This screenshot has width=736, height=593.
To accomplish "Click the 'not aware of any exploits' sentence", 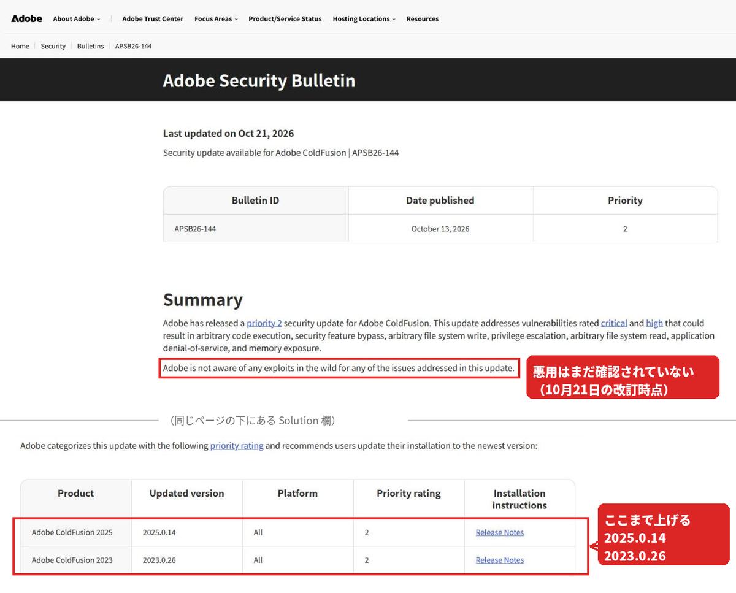I will (339, 369).
